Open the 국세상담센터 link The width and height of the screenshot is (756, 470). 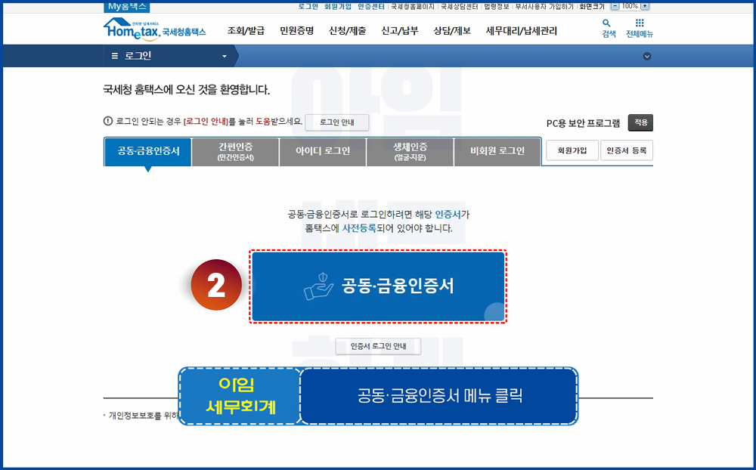click(460, 6)
